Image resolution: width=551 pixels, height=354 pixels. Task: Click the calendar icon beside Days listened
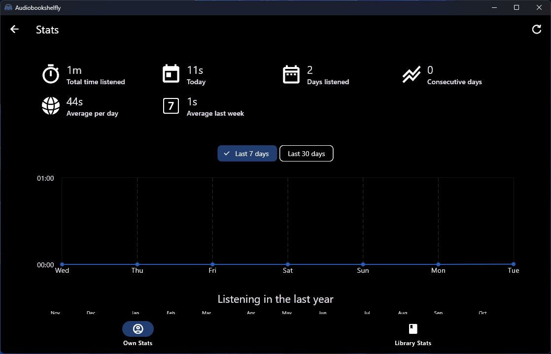click(x=291, y=74)
